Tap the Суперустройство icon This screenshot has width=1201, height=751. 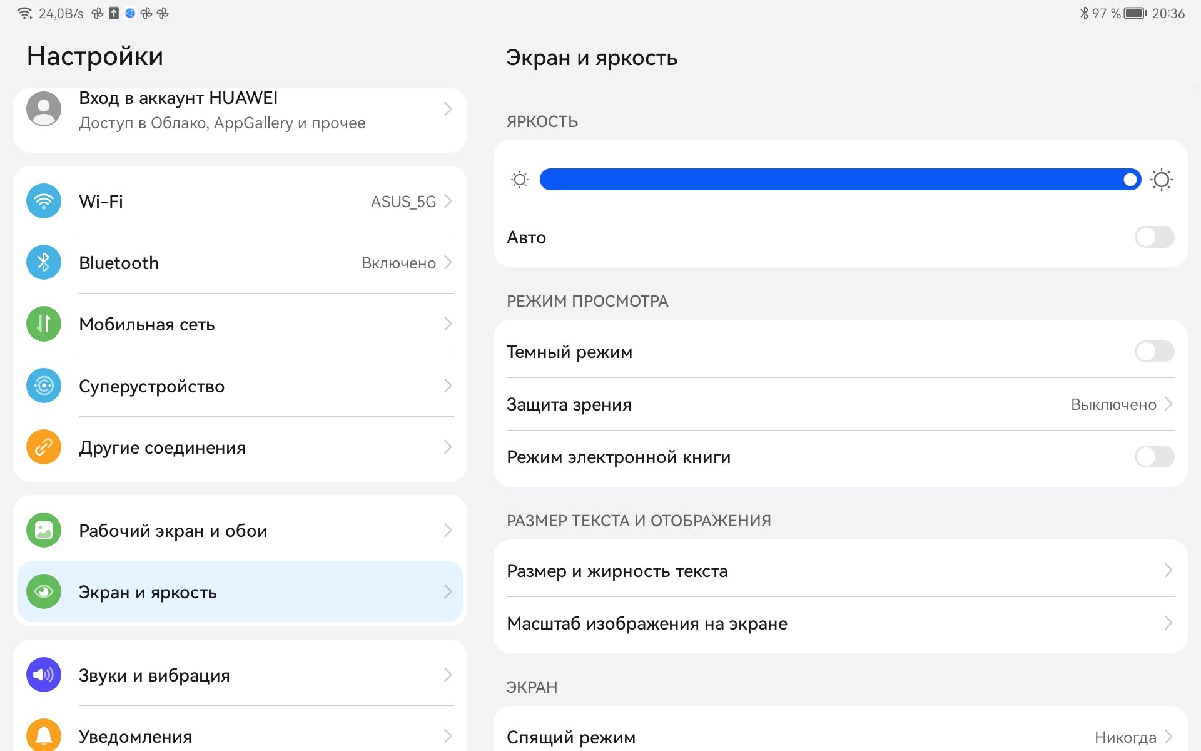tap(44, 386)
